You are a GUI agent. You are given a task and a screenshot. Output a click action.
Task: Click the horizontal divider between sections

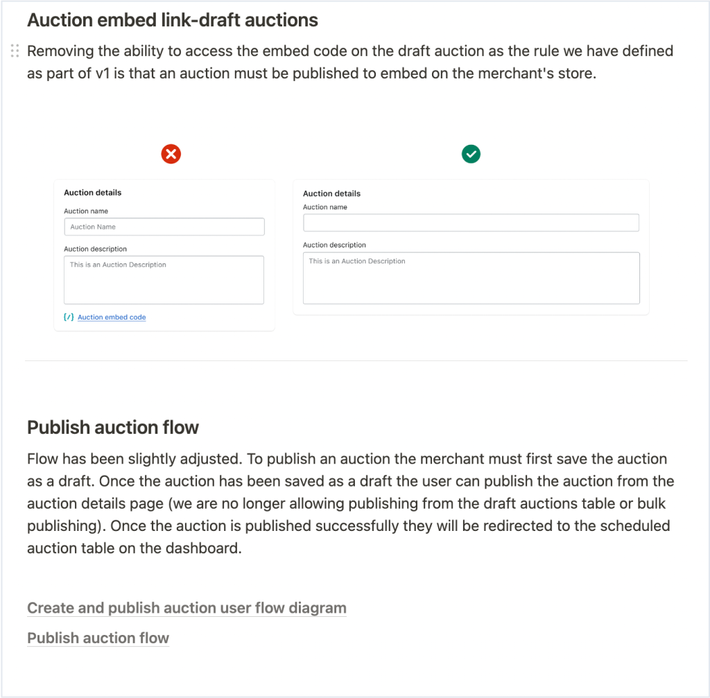point(356,360)
